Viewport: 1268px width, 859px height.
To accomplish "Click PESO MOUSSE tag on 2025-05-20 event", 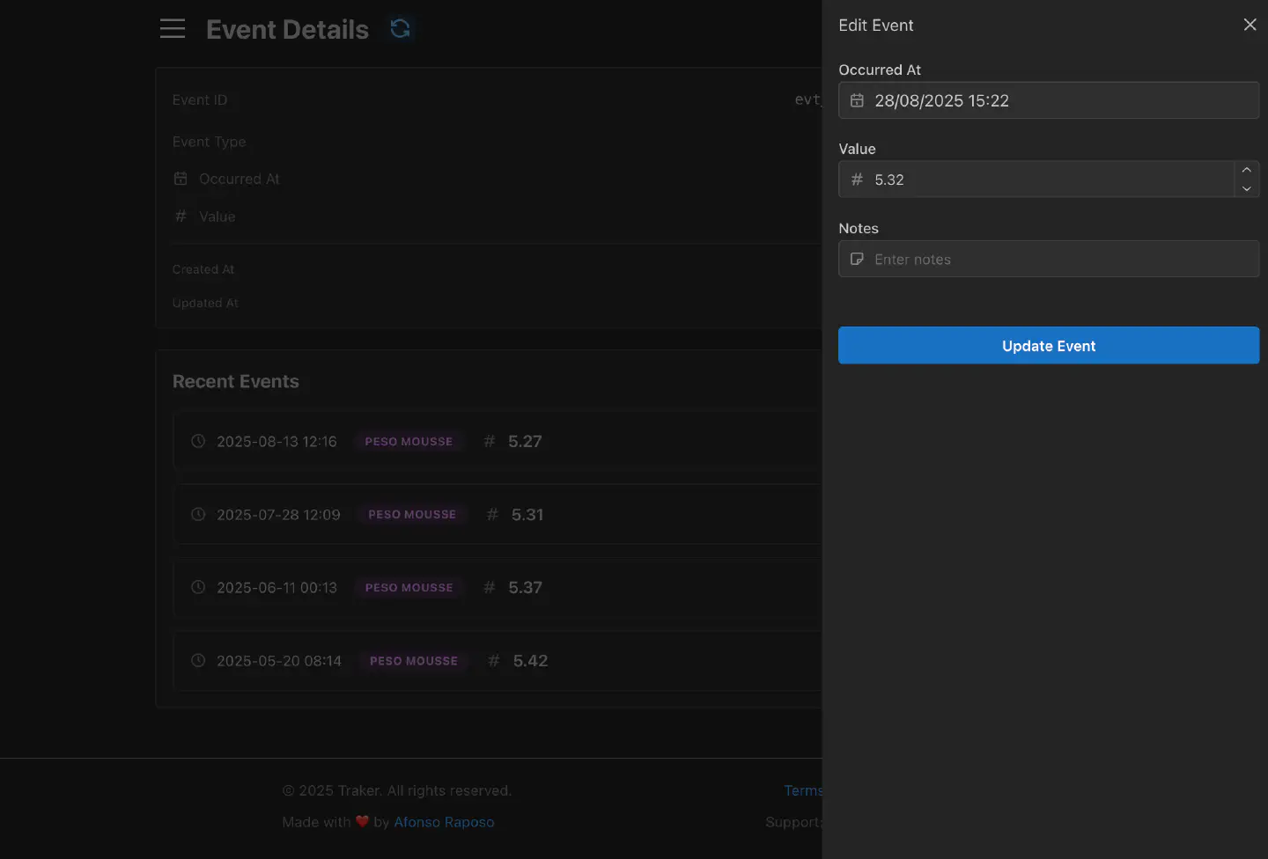I will tap(414, 660).
